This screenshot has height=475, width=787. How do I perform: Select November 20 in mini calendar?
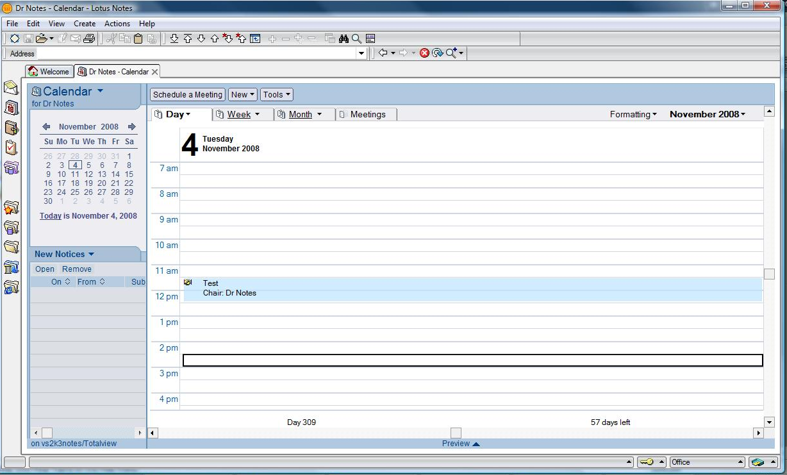[102, 183]
